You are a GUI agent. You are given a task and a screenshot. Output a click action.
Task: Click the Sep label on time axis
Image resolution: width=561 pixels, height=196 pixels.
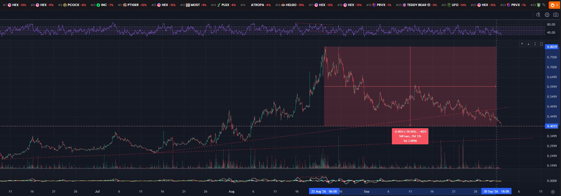pyautogui.click(x=367, y=192)
